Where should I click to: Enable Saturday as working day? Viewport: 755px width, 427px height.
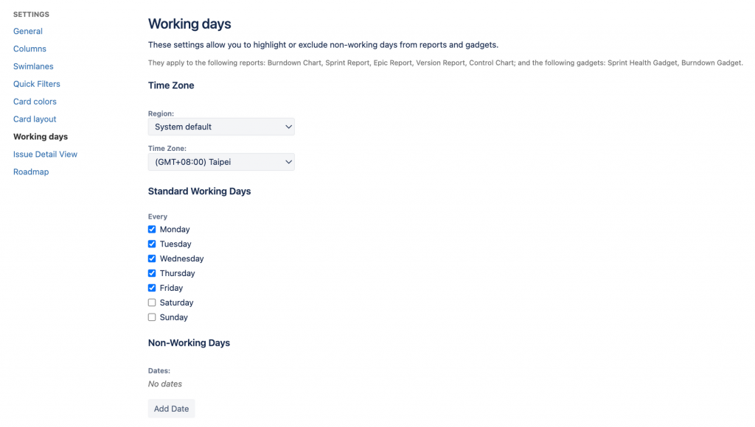pyautogui.click(x=152, y=303)
